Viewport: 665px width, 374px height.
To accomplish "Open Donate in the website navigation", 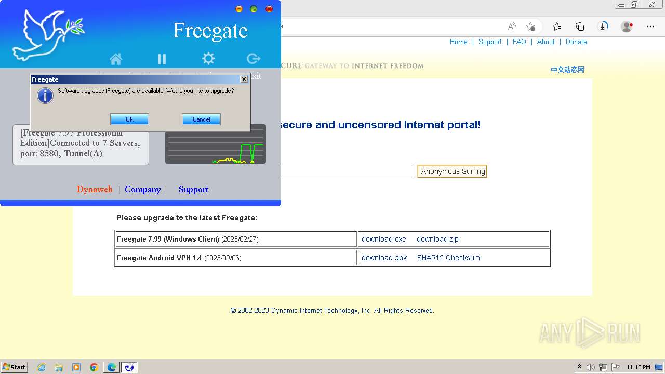I will click(x=576, y=42).
